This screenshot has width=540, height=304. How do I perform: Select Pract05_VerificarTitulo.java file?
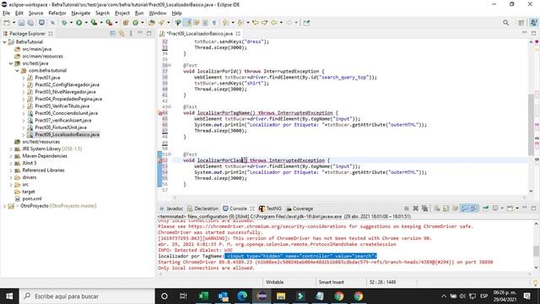coord(62,106)
